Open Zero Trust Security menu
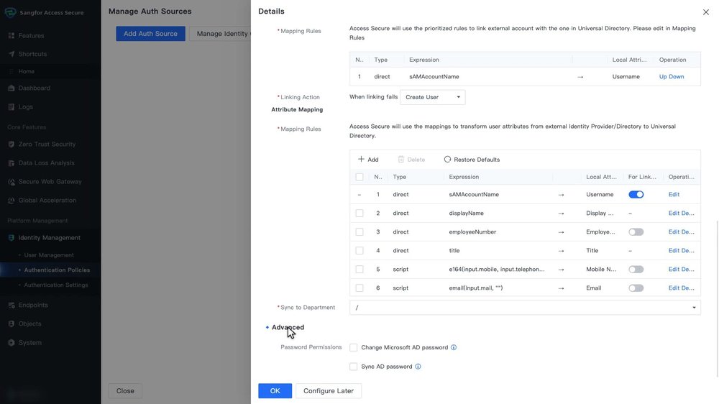The height and width of the screenshot is (404, 719). click(47, 144)
